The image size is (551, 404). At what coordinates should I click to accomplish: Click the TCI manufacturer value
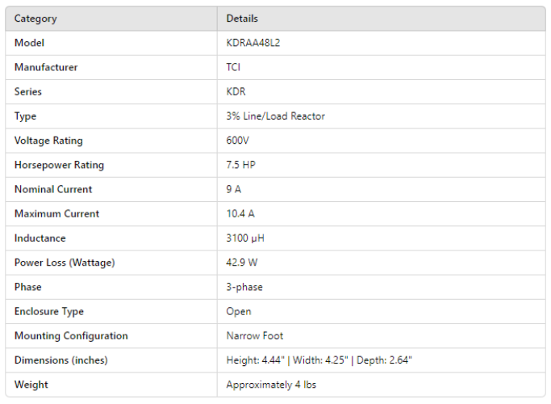tap(233, 67)
